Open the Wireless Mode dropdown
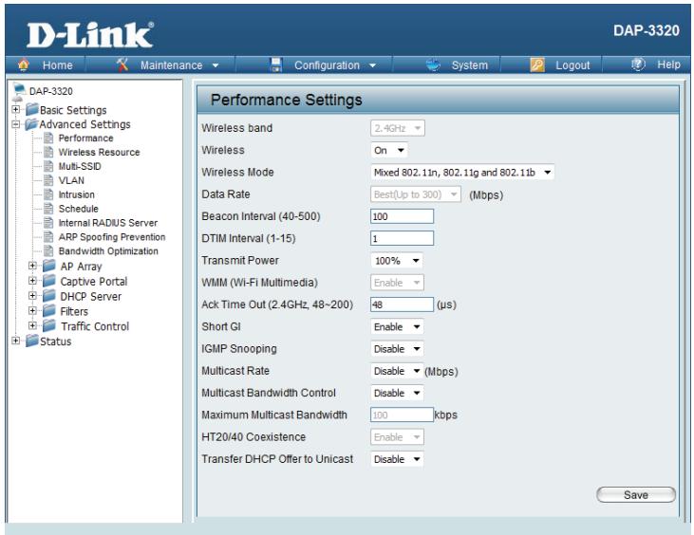 coord(462,173)
